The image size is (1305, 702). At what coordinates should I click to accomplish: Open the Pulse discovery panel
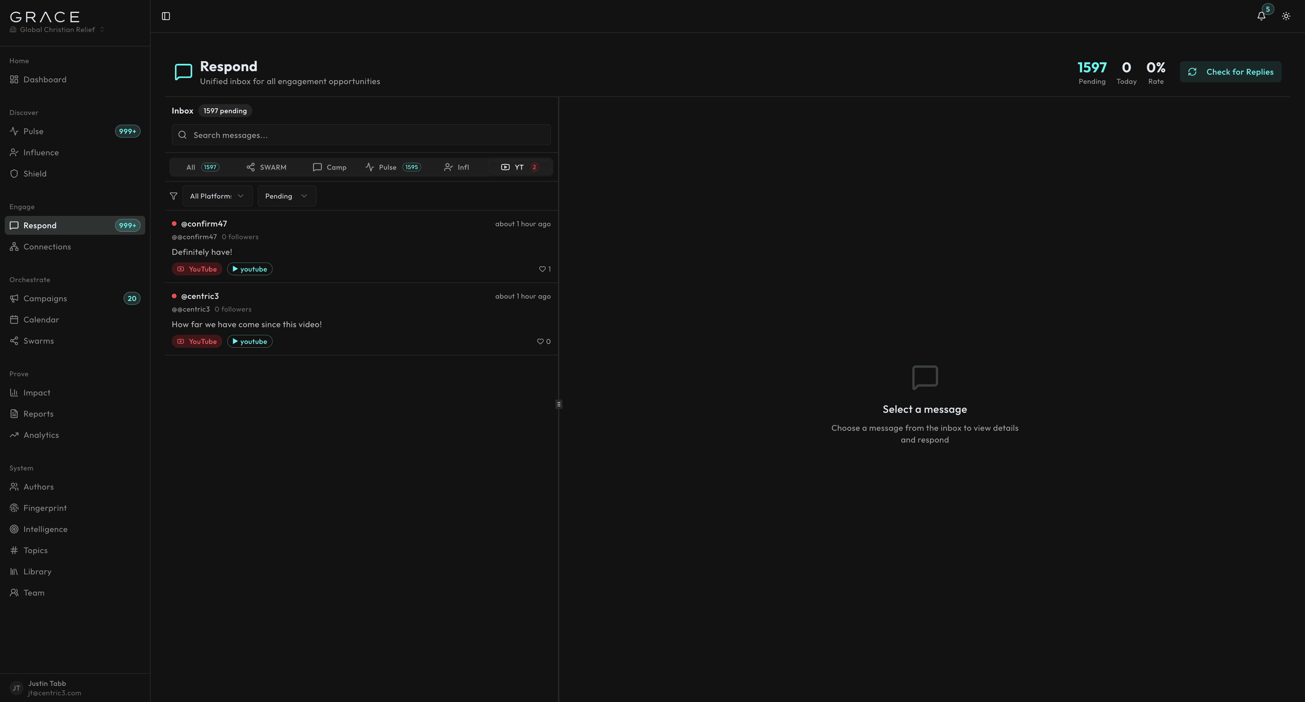coord(34,131)
